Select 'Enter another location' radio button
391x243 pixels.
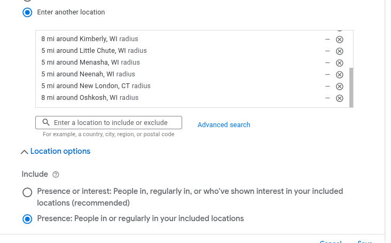27,12
